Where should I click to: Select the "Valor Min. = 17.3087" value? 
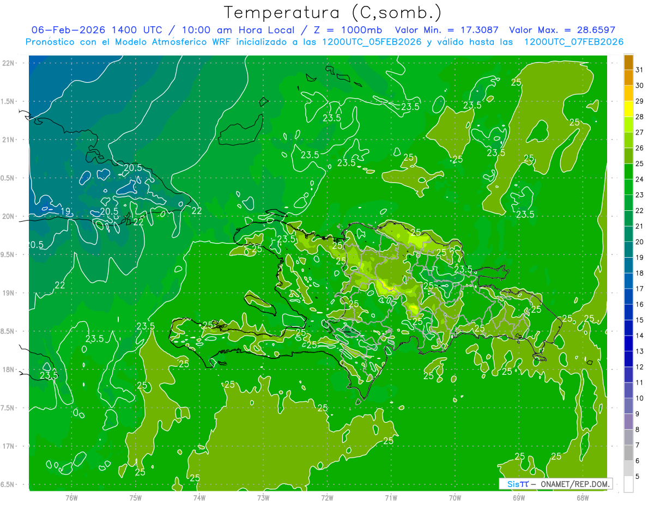click(447, 30)
